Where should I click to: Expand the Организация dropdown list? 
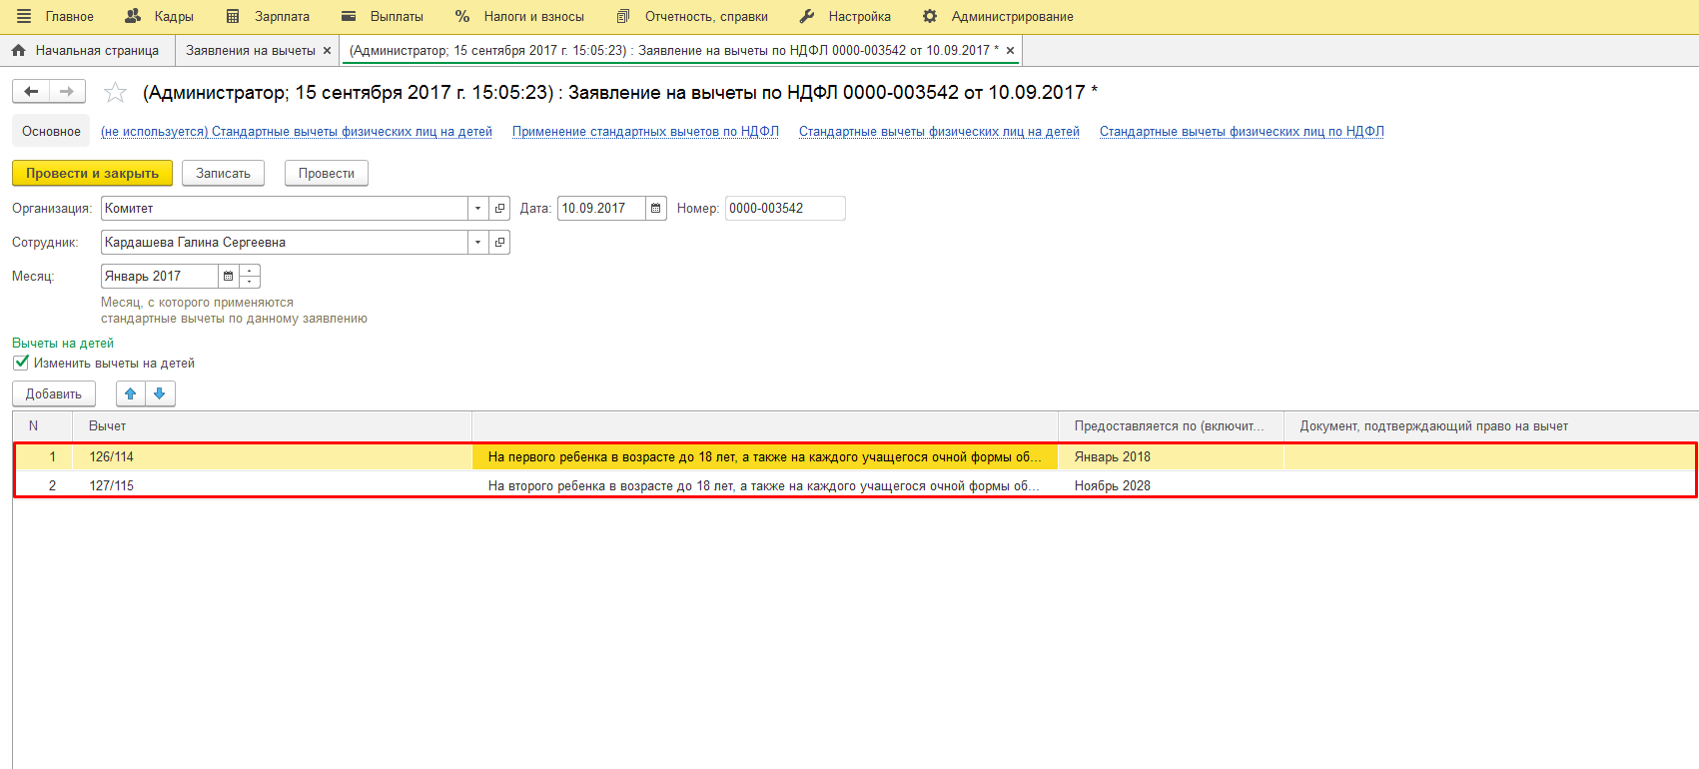tap(477, 209)
